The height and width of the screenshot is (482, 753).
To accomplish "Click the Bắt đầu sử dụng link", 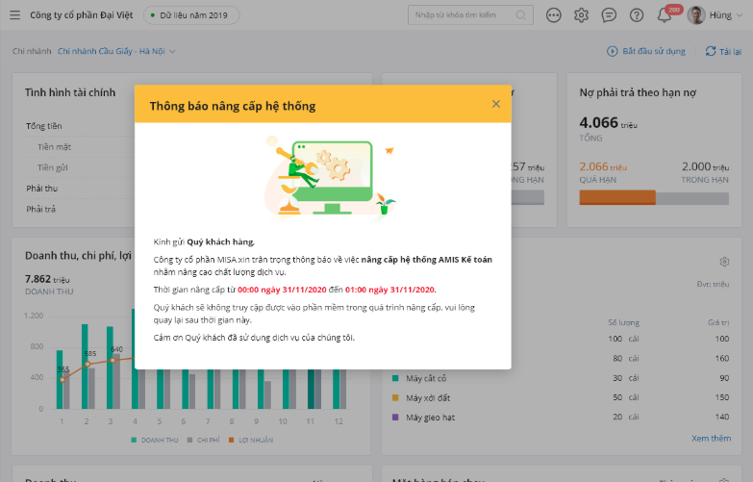I will click(645, 51).
